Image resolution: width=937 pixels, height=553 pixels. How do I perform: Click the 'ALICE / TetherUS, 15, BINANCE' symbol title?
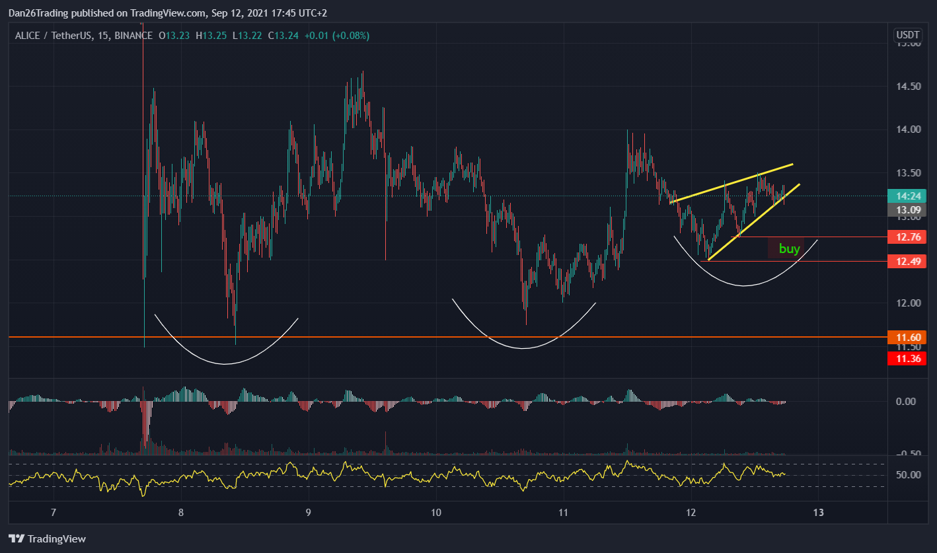[x=84, y=36]
